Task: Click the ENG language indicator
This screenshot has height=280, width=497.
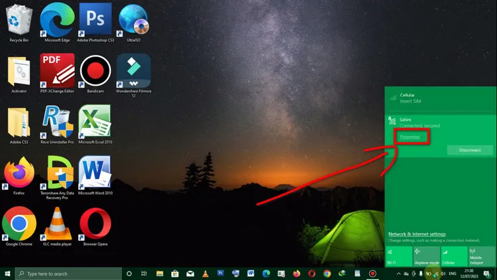Action: (453, 273)
